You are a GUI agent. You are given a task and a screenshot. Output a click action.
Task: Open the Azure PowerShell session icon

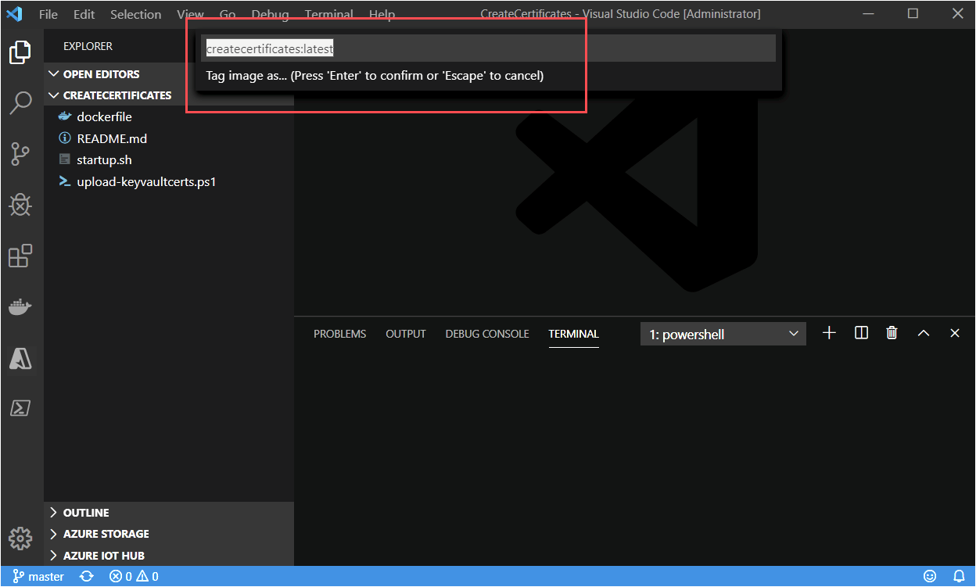coord(20,407)
